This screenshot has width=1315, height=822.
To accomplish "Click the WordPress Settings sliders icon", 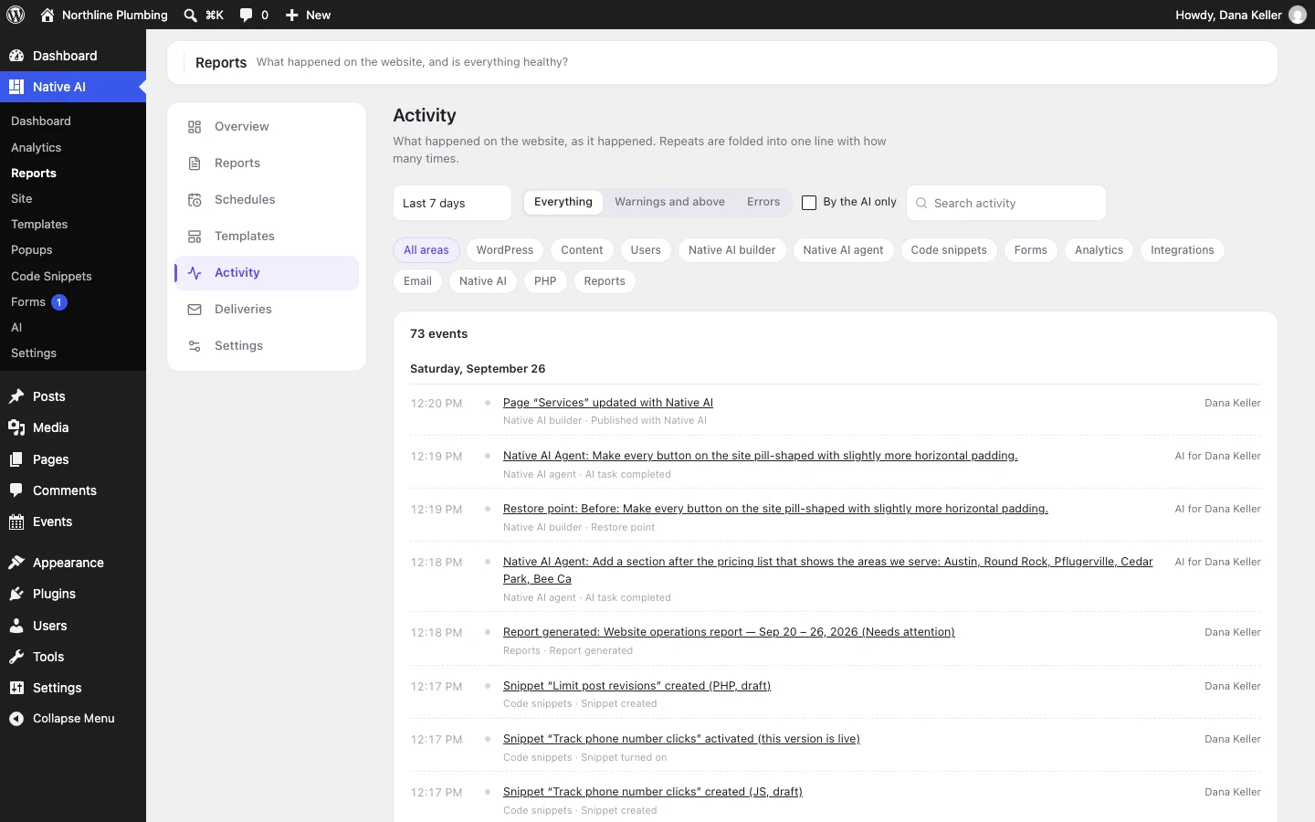I will click(x=16, y=688).
